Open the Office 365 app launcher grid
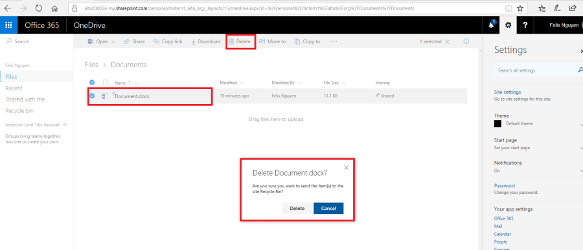583x250 pixels. (8, 25)
